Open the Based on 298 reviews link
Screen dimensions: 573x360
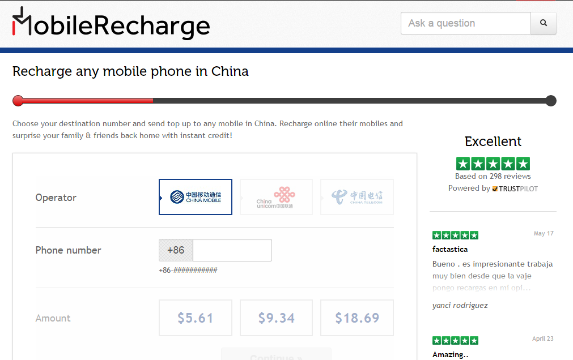coord(493,177)
